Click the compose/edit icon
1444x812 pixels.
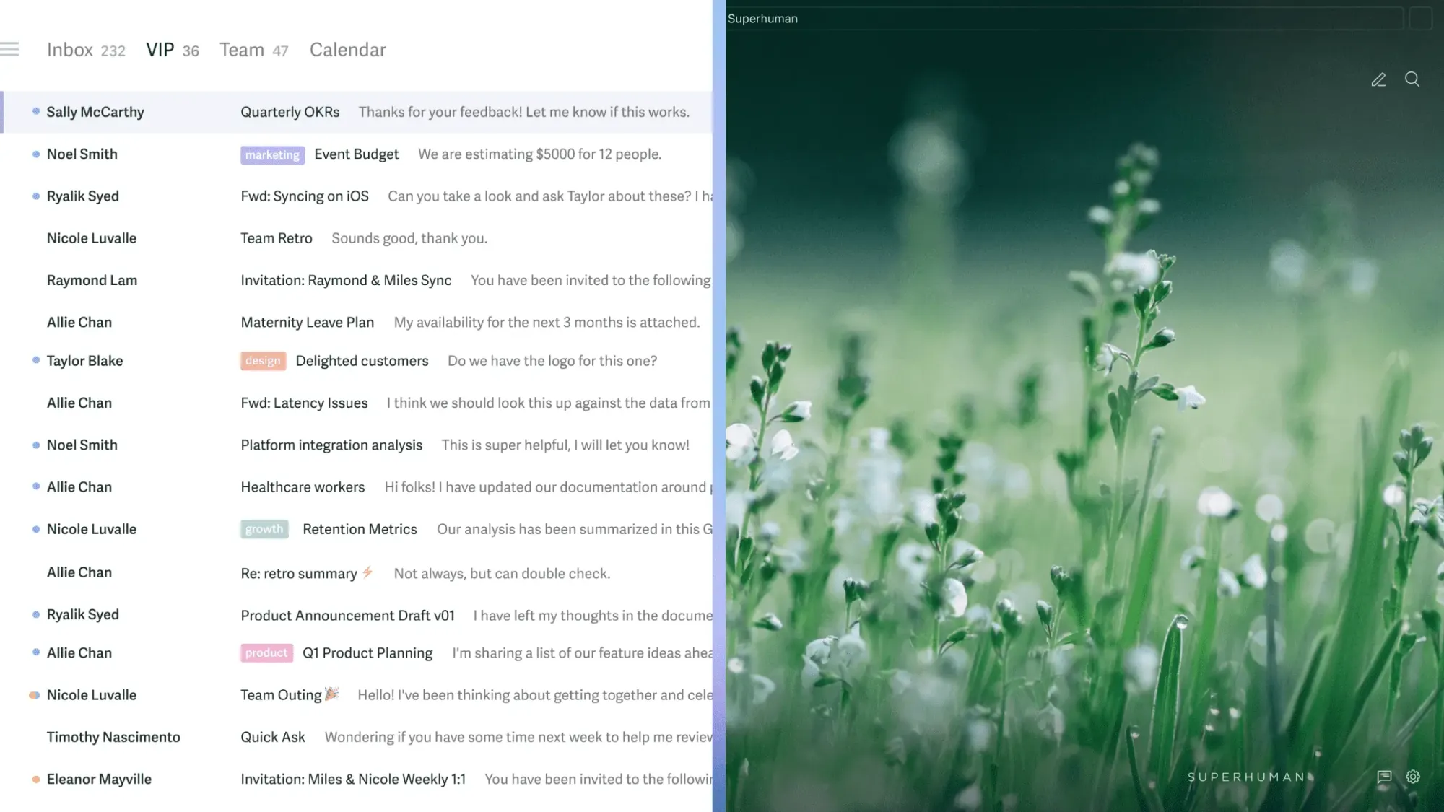tap(1378, 79)
